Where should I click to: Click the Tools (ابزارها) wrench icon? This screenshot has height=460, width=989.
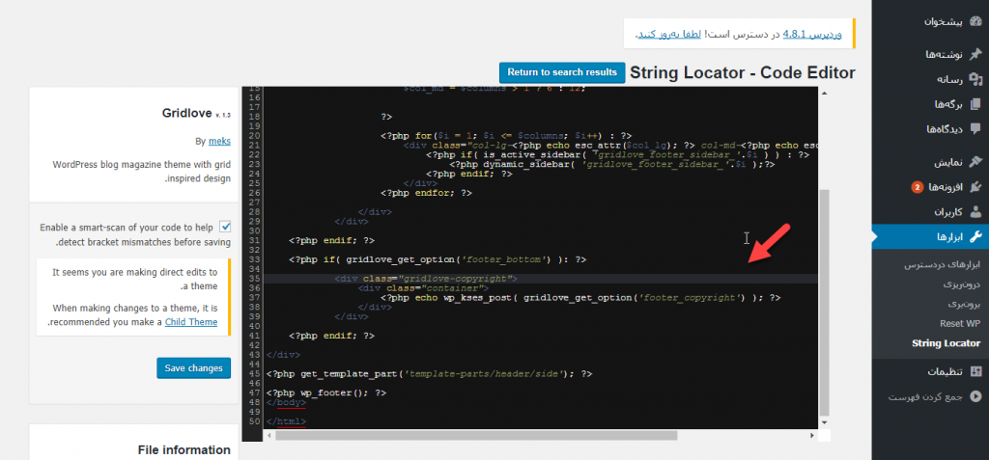975,237
